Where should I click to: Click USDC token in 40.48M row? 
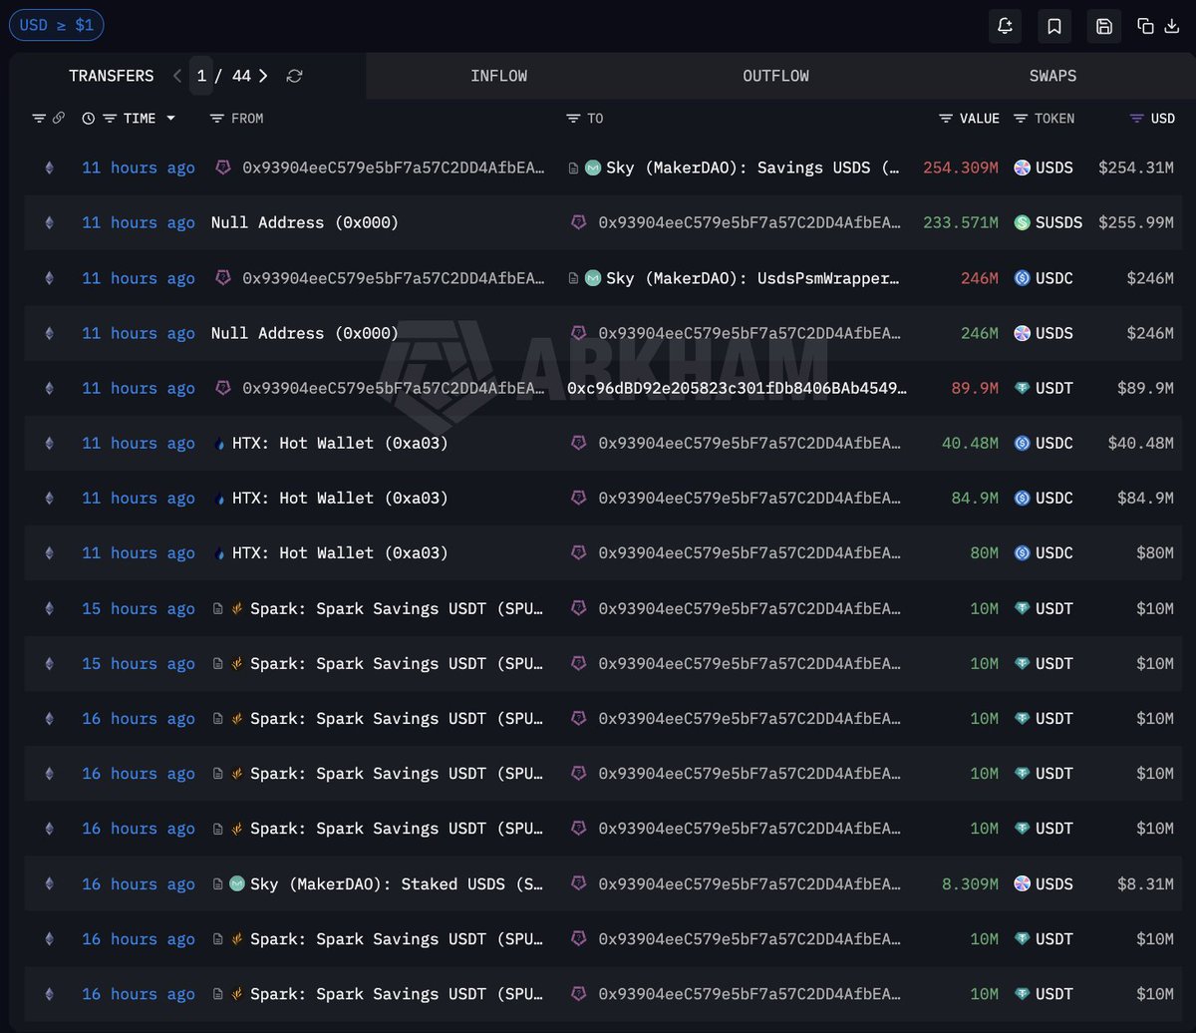pyautogui.click(x=1044, y=443)
